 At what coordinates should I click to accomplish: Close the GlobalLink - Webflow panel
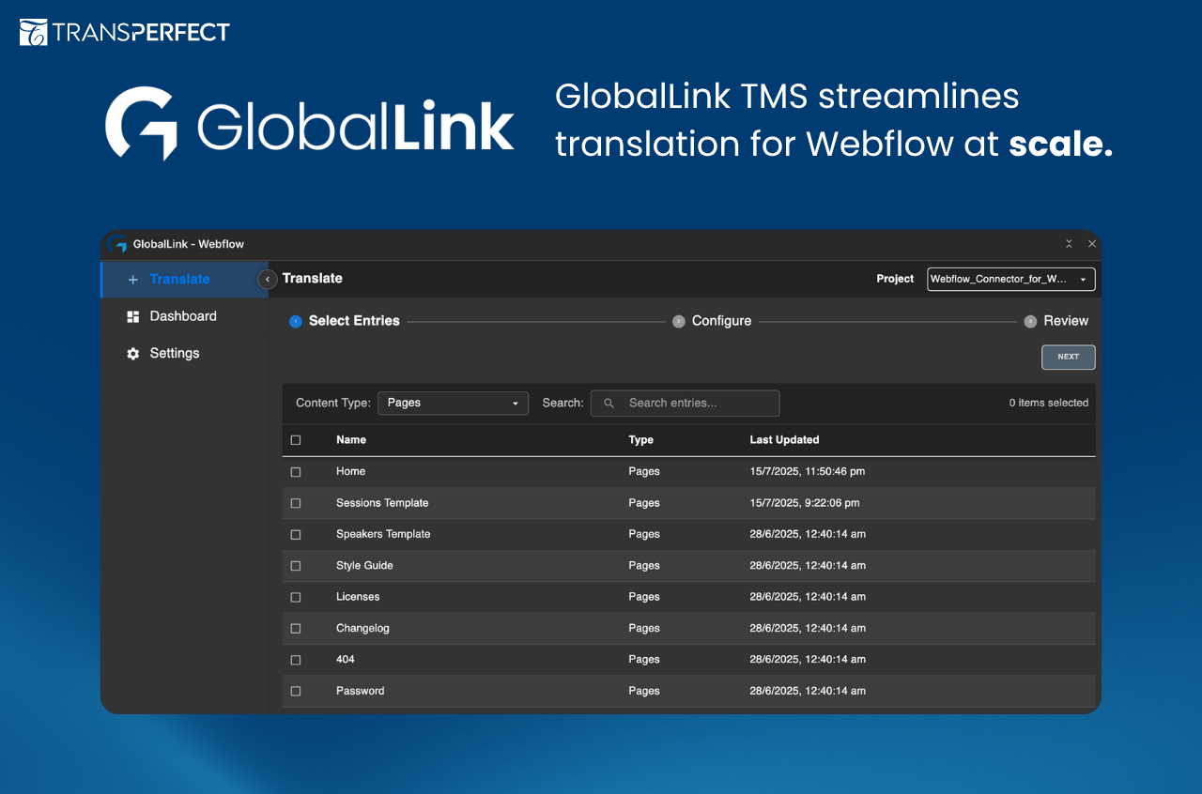[x=1092, y=244]
